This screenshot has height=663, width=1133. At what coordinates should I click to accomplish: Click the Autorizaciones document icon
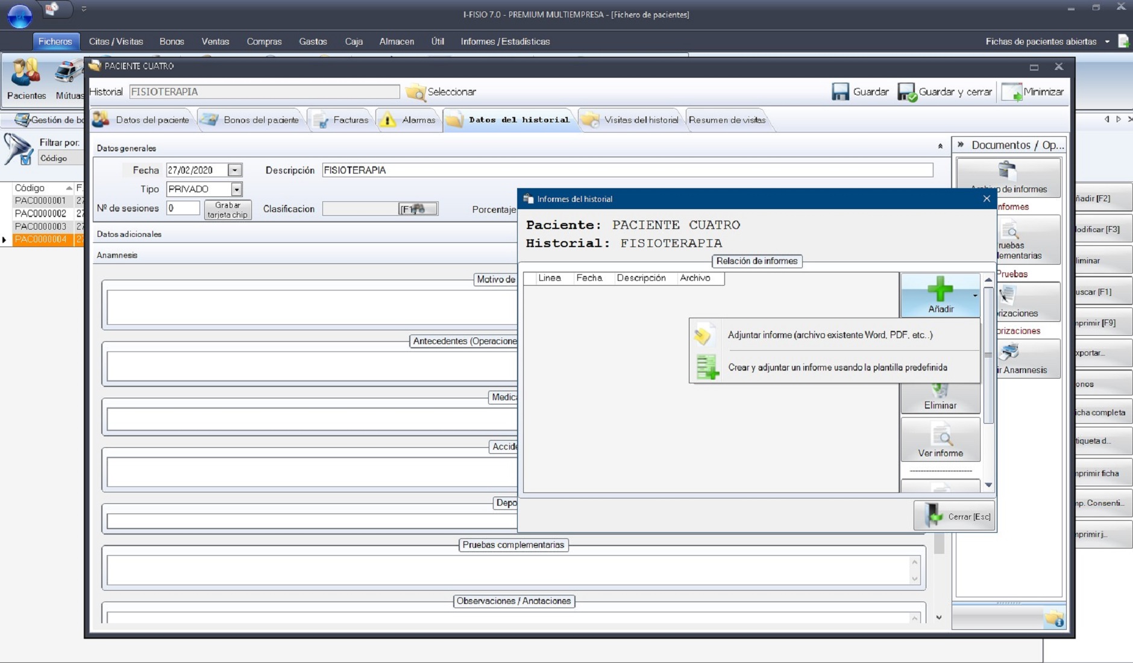click(1008, 295)
